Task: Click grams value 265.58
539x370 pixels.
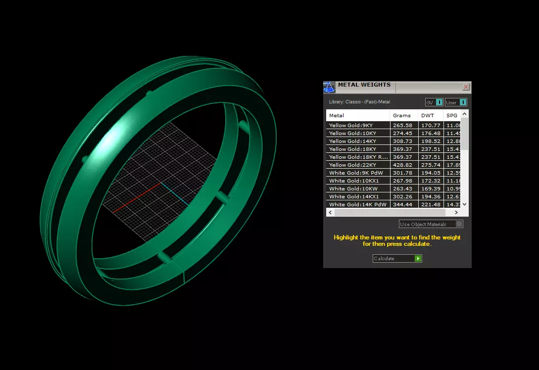Action: click(x=402, y=126)
